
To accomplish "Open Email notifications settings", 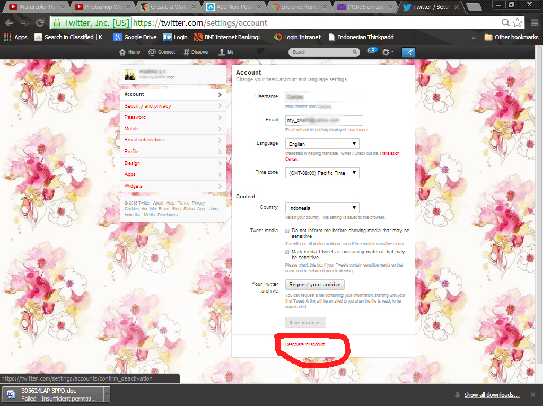I will tap(173, 140).
